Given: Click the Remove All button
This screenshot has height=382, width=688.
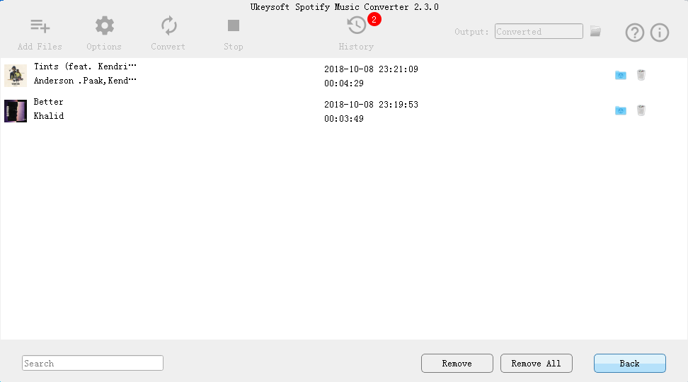Looking at the screenshot, I should tap(537, 363).
